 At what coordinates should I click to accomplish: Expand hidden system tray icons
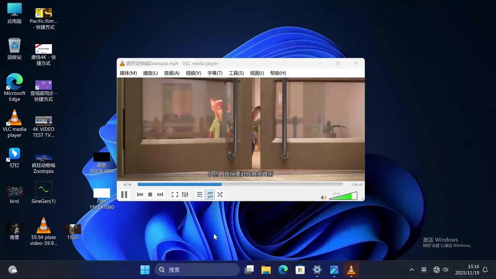point(412,270)
